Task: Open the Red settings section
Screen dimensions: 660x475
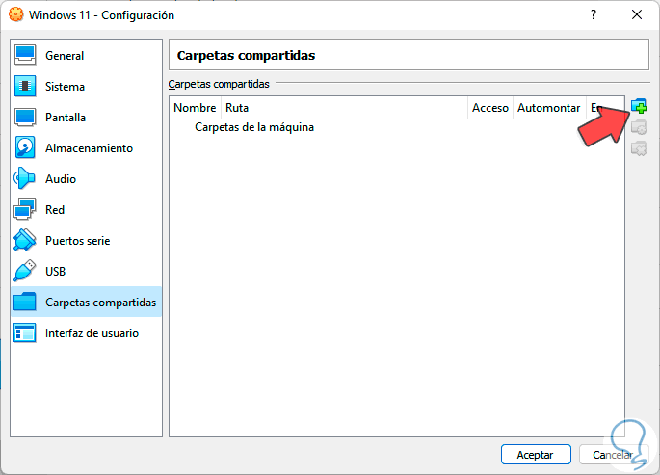Action: pyautogui.click(x=55, y=210)
